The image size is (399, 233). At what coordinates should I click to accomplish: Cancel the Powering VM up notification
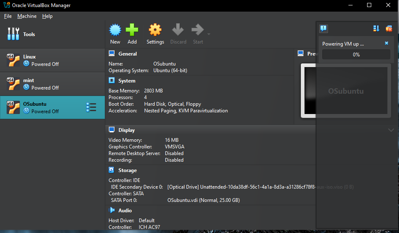point(387,43)
